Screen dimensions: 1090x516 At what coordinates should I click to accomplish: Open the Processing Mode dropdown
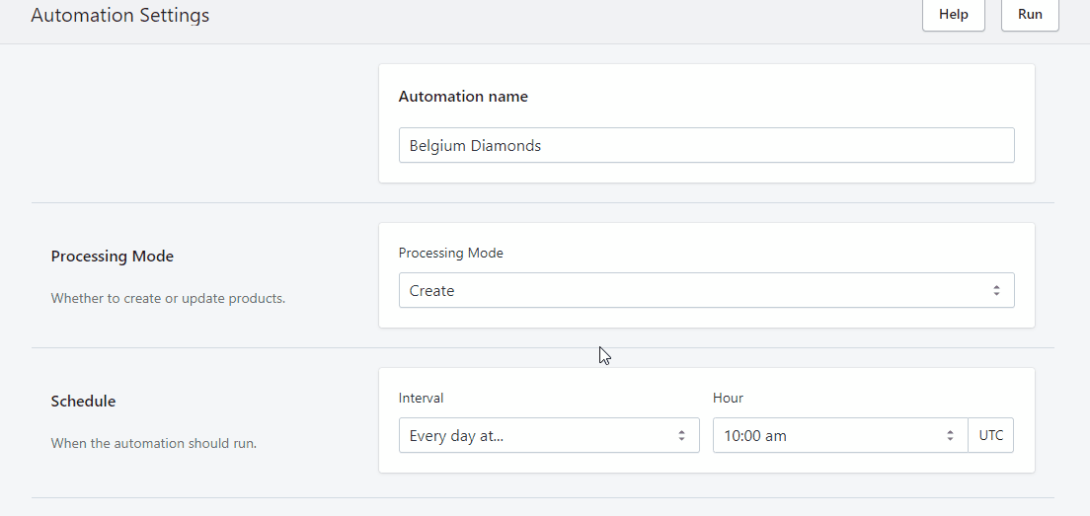[x=706, y=290]
